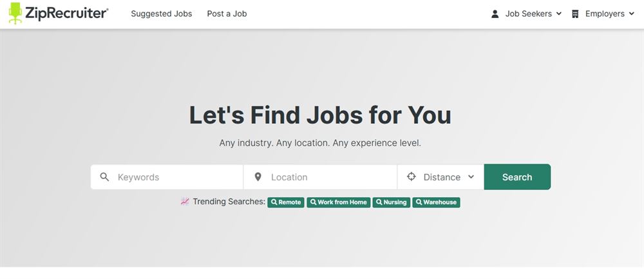Select the Warehouse trending search
644x279 pixels.
click(x=436, y=202)
